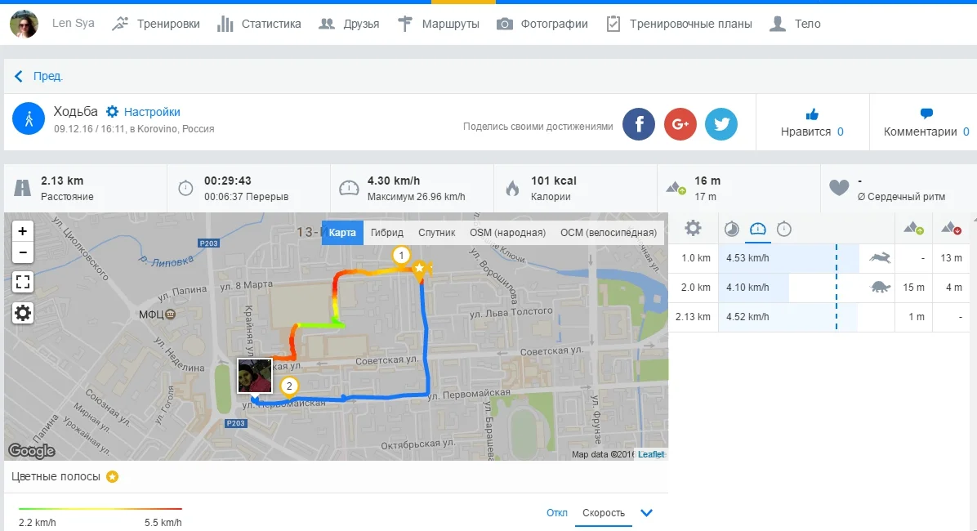The height and width of the screenshot is (531, 977).
Task: Open the Фотографии menu
Action: pos(542,24)
